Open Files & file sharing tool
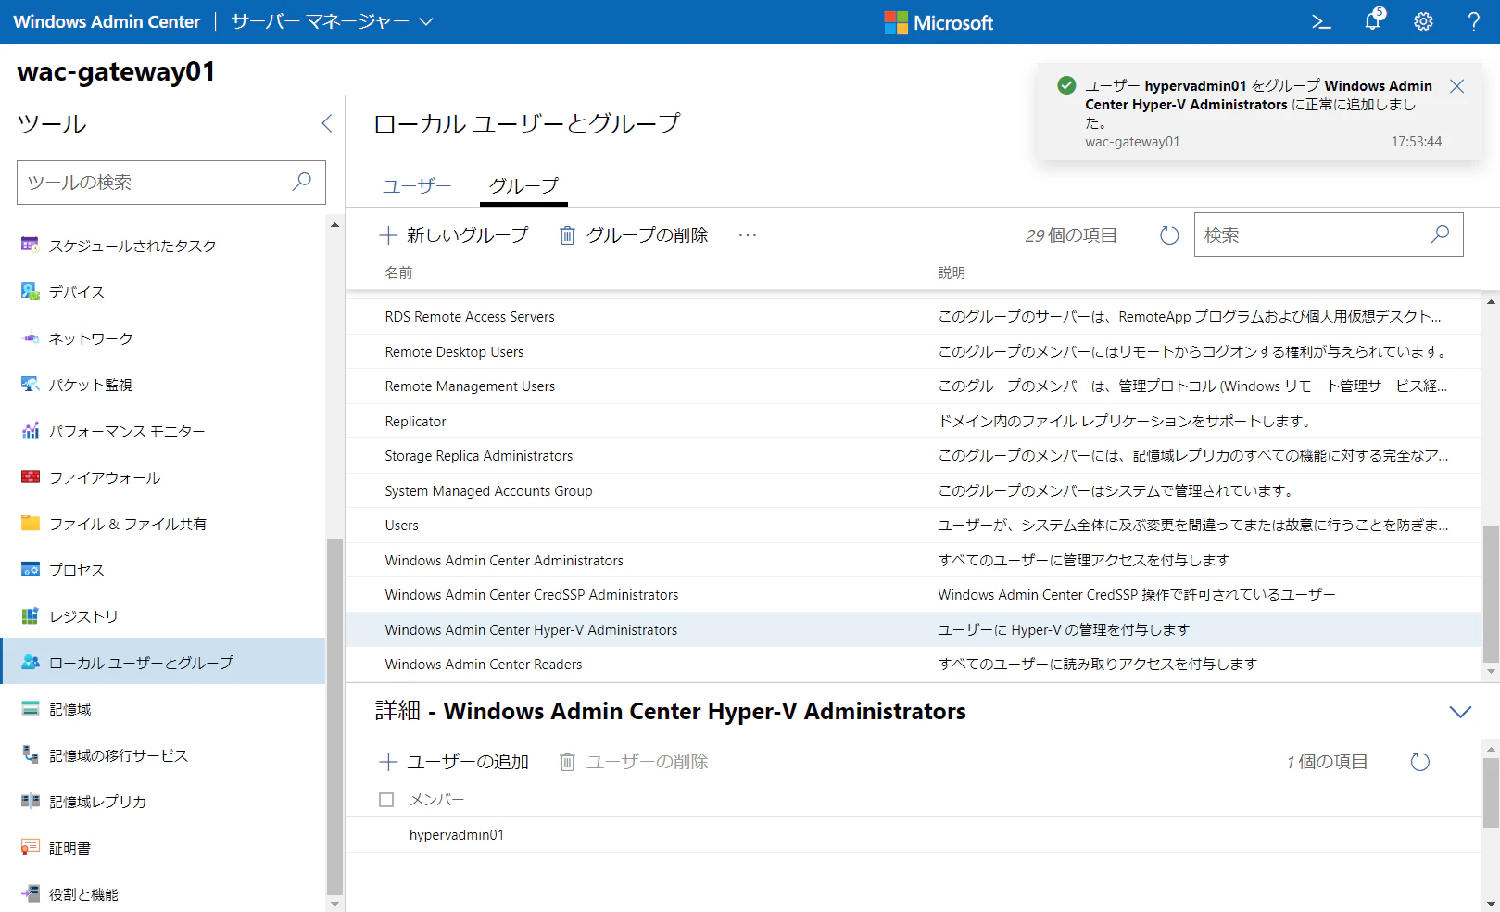Viewport: 1500px width, 912px height. [x=164, y=524]
